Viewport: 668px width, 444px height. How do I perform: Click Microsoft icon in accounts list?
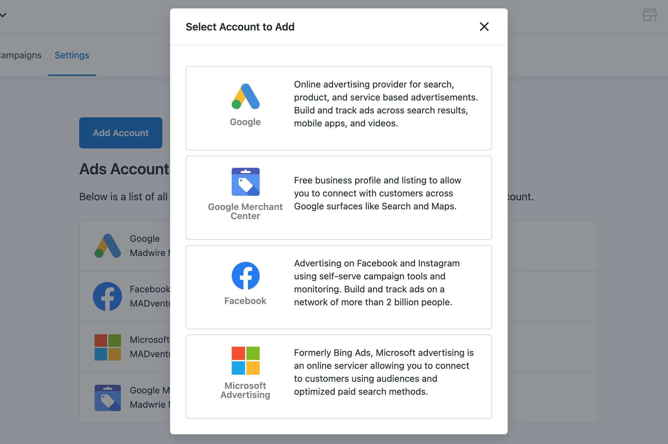(107, 347)
